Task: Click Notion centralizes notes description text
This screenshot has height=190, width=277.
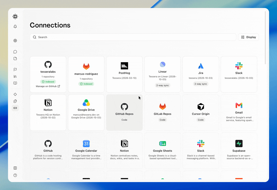Action: (124, 157)
